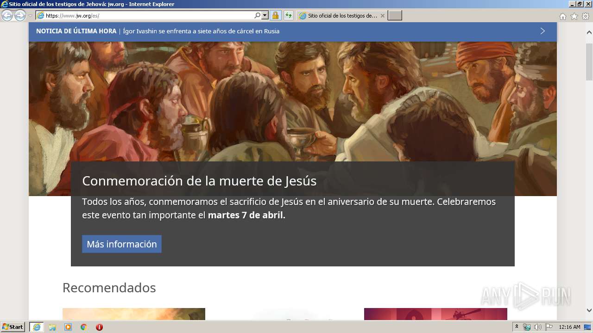The width and height of the screenshot is (593, 333).
Task: Show hidden tray icons arrow
Action: pyautogui.click(x=517, y=327)
